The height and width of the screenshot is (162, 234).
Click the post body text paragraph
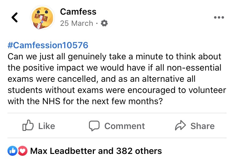(x=117, y=79)
